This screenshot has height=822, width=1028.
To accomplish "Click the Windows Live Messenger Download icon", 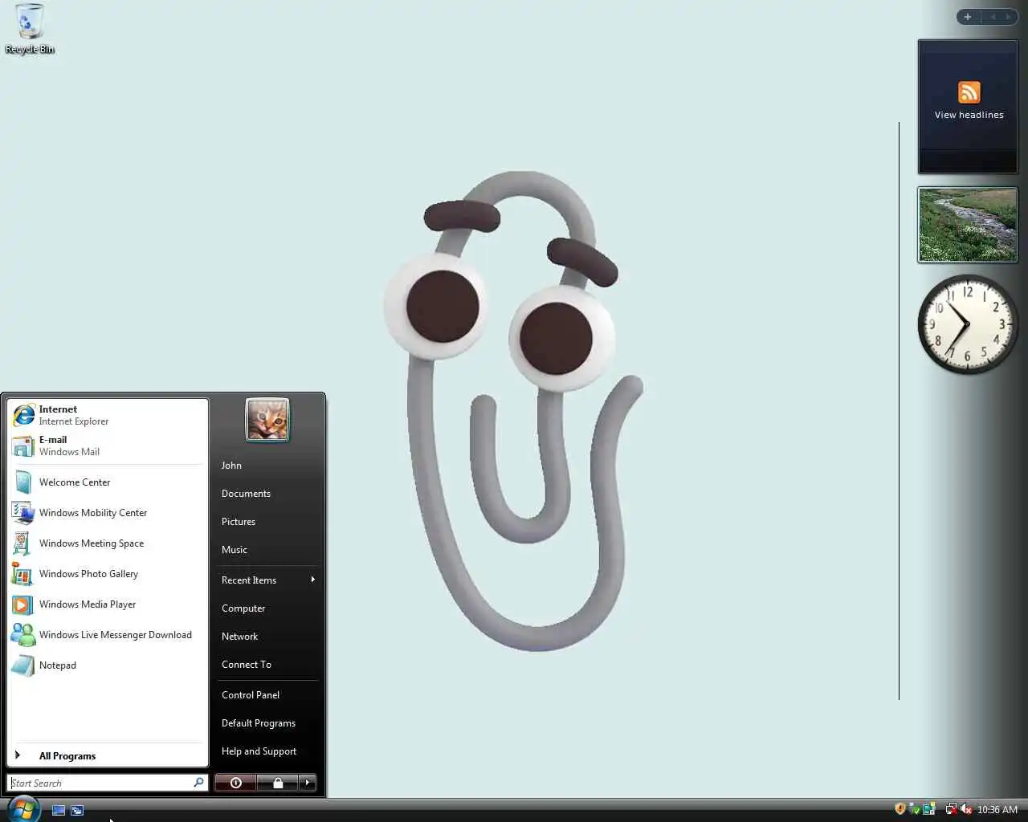I will point(23,635).
